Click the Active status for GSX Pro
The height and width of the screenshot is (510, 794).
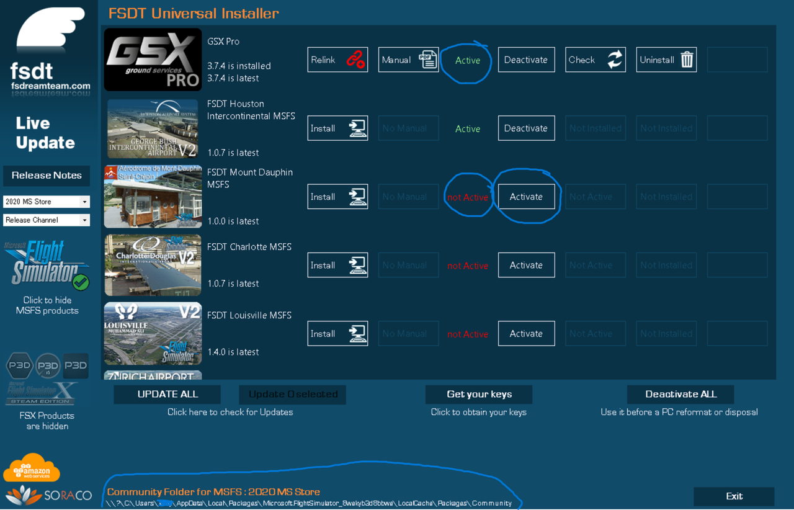[x=468, y=60]
